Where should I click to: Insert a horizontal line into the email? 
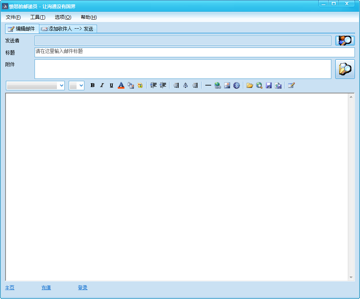click(208, 85)
